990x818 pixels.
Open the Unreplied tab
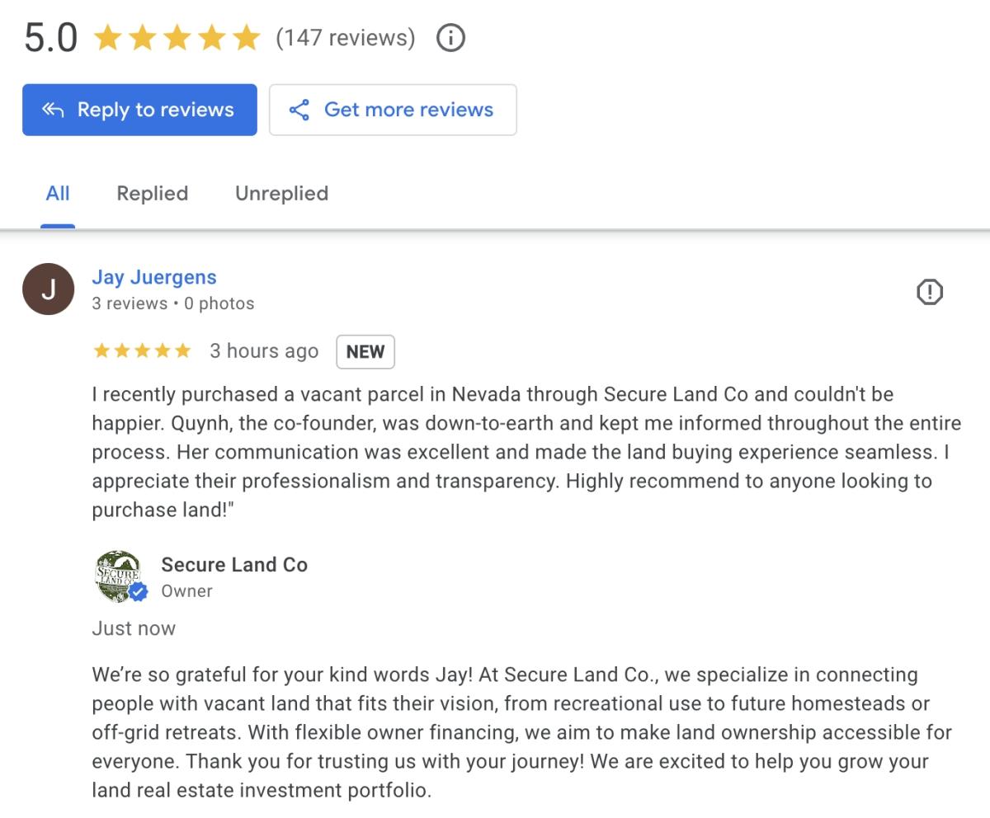point(281,193)
